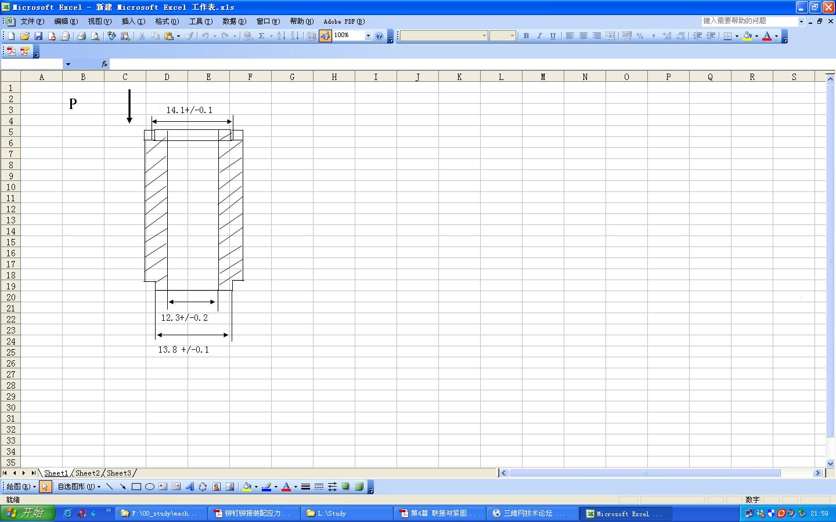The height and width of the screenshot is (522, 836).
Task: Click the Excel Help question mark icon
Action: tap(379, 36)
